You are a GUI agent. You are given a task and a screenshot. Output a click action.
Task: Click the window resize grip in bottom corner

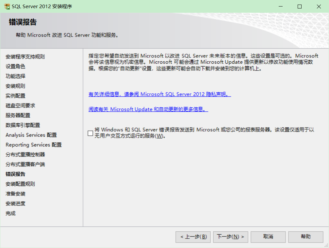tap(326, 245)
